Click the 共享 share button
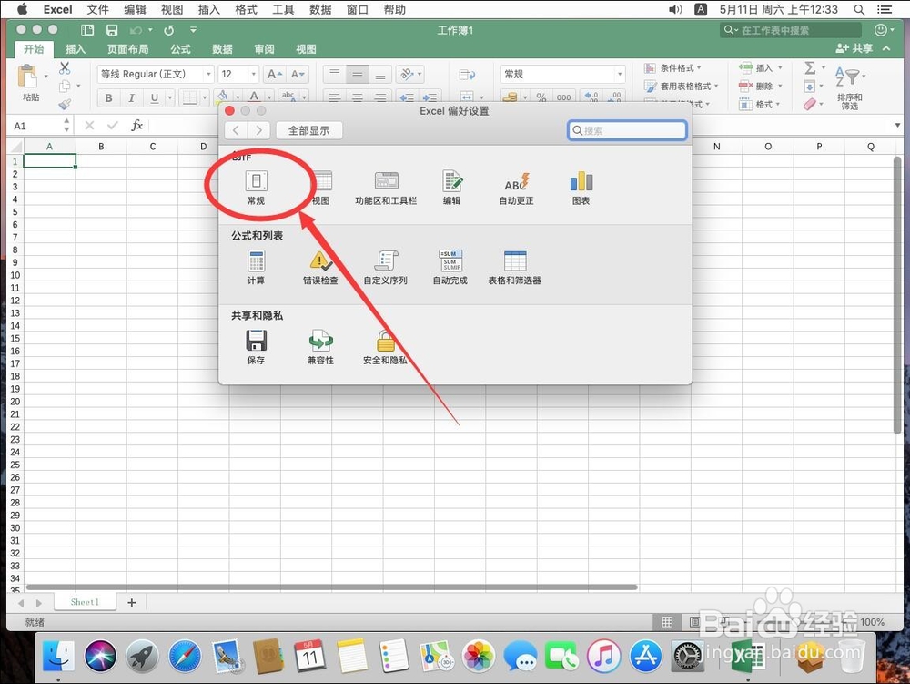This screenshot has width=910, height=684. click(x=854, y=48)
